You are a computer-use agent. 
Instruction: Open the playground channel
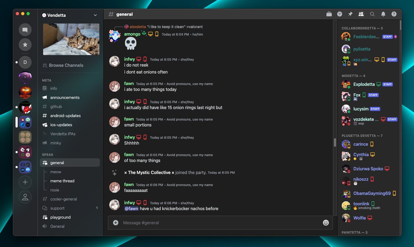tap(70, 217)
